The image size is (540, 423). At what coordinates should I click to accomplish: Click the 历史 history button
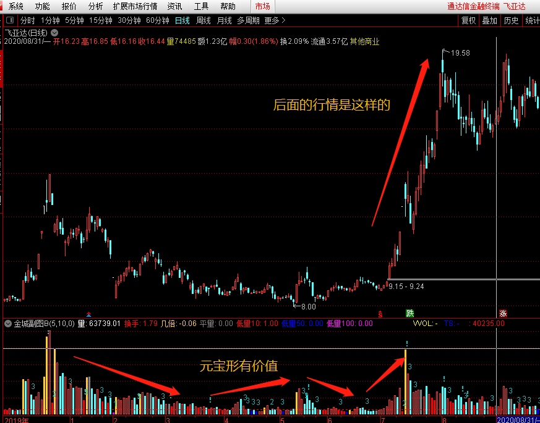tap(511, 20)
